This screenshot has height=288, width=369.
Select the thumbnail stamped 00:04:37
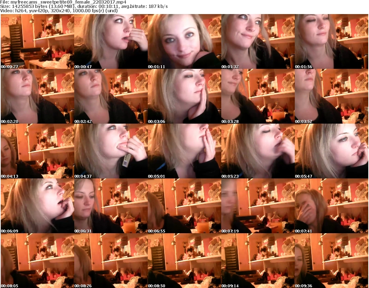coord(111,151)
